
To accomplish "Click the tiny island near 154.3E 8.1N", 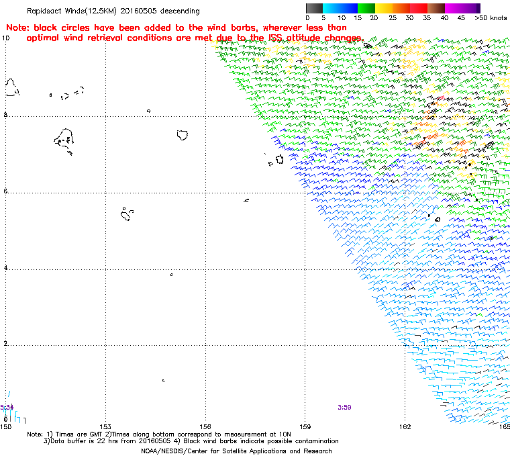I will click(149, 111).
